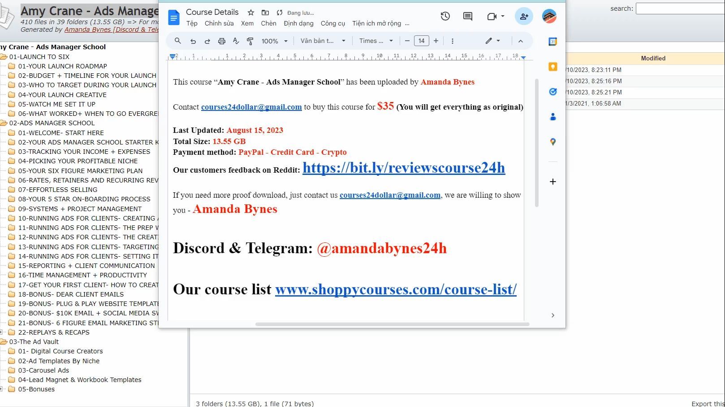Click the font size 14 field
This screenshot has height=407, width=725.
click(422, 41)
